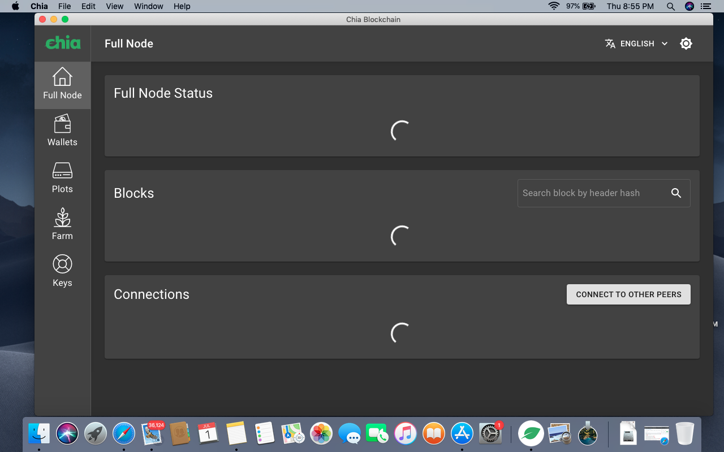Image resolution: width=724 pixels, height=452 pixels.
Task: Open the Apple menu
Action: tap(15, 6)
